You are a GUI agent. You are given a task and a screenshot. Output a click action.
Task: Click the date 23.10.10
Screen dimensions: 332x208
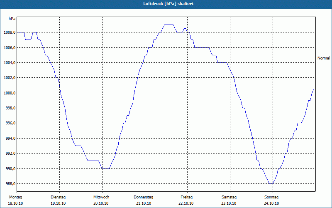(229, 203)
